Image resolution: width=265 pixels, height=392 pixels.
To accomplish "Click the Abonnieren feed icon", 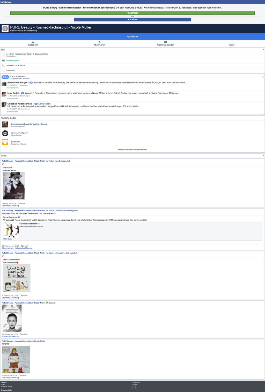I will pyautogui.click(x=99, y=42).
